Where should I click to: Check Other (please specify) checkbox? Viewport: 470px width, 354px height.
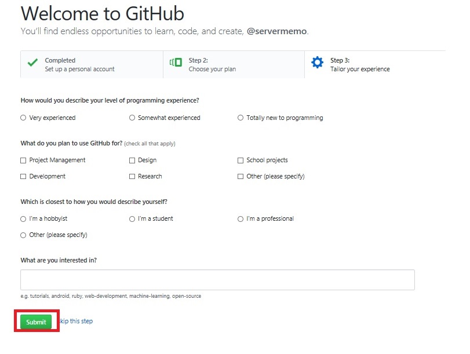[x=241, y=177]
